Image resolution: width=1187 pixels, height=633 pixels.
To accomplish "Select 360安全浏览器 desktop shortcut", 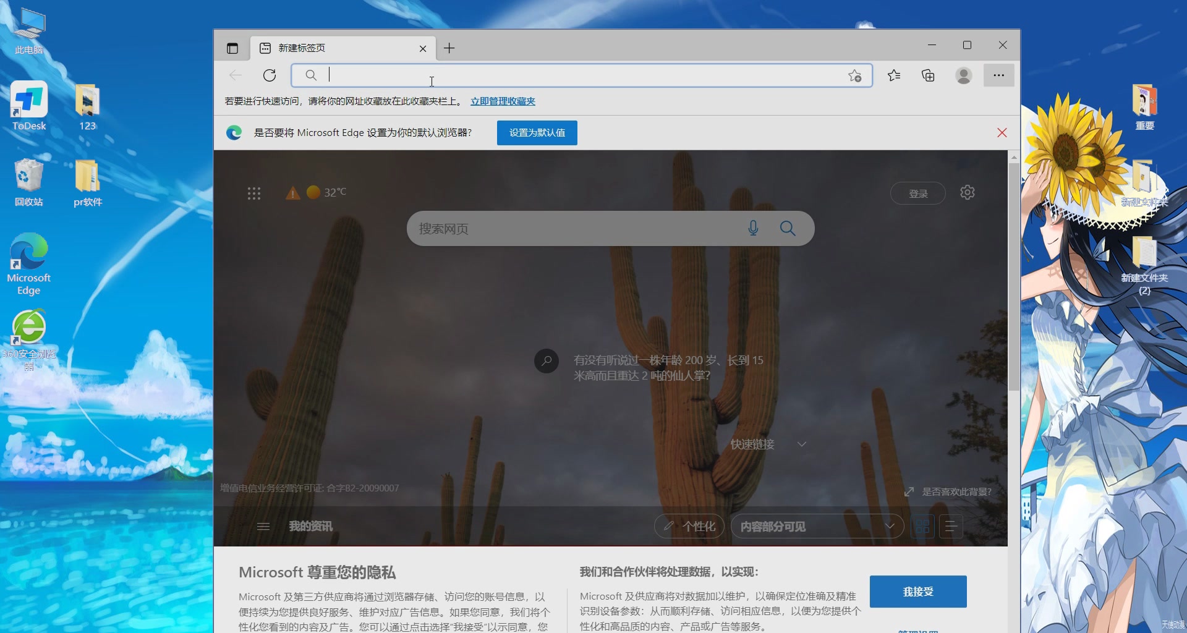I will 29,340.
